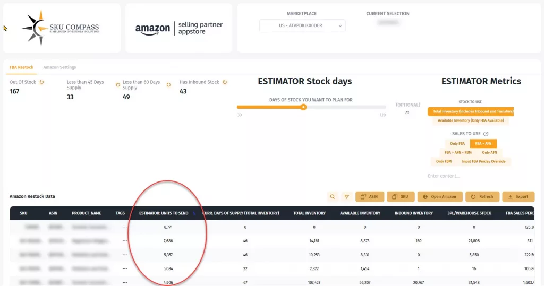Refresh the Out Of Stock count
The width and height of the screenshot is (544, 286).
click(x=42, y=82)
